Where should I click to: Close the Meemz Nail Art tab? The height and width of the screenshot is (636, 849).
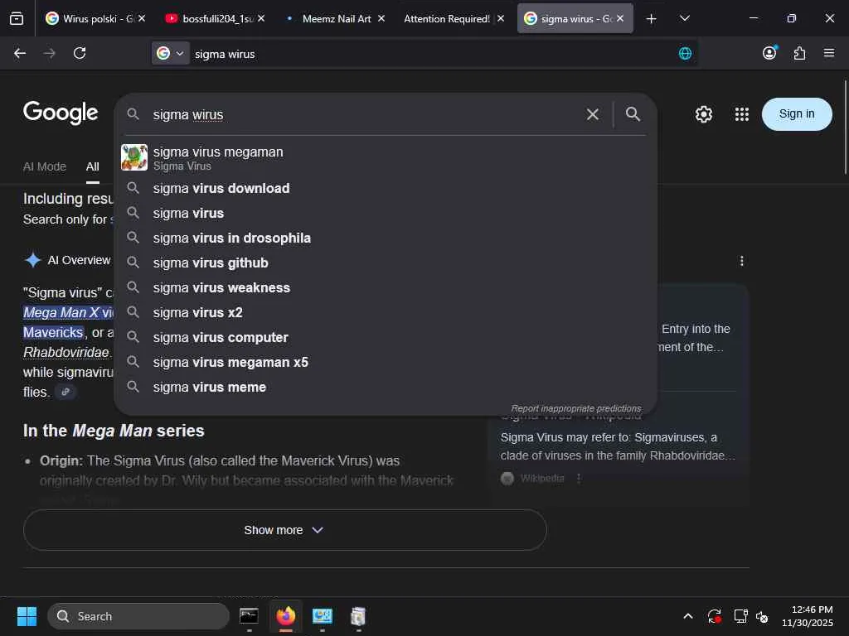pos(381,18)
